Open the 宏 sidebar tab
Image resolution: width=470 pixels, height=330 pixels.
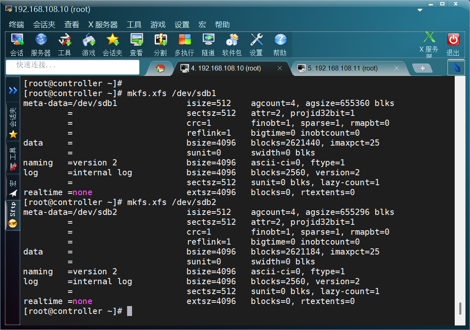[x=13, y=188]
